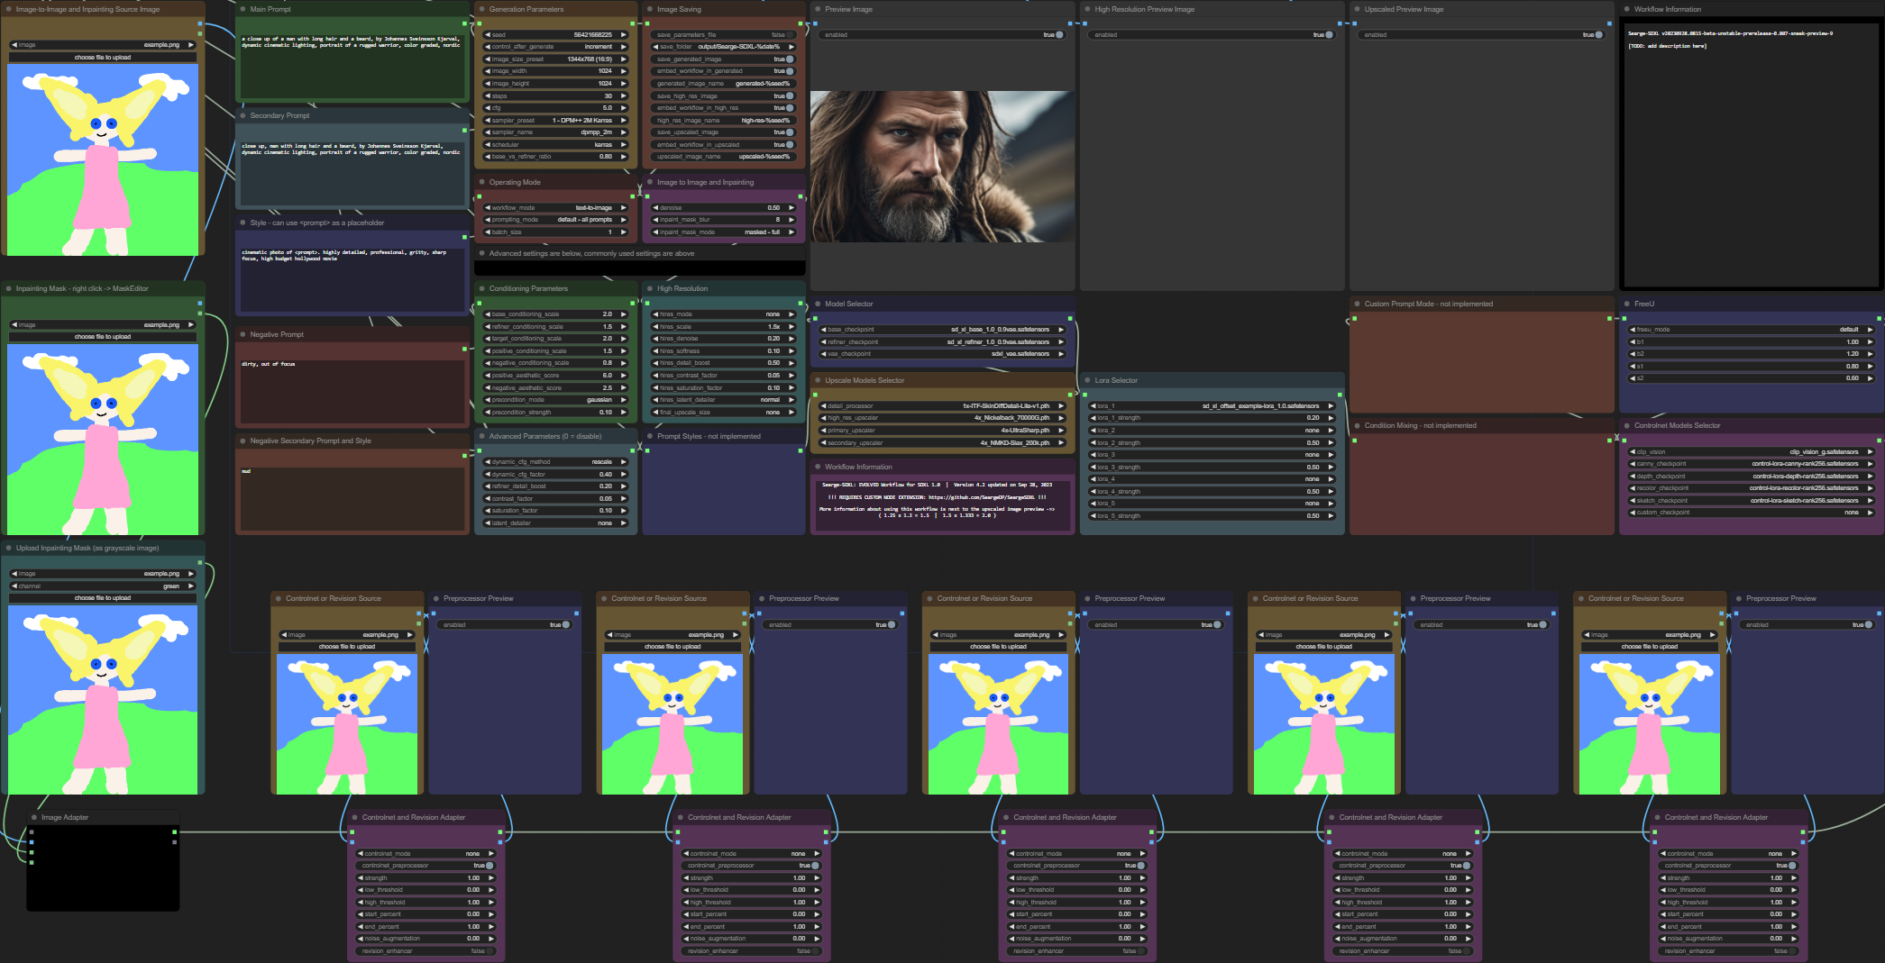Collapse the Main Prompt node via its title dot

click(x=243, y=9)
